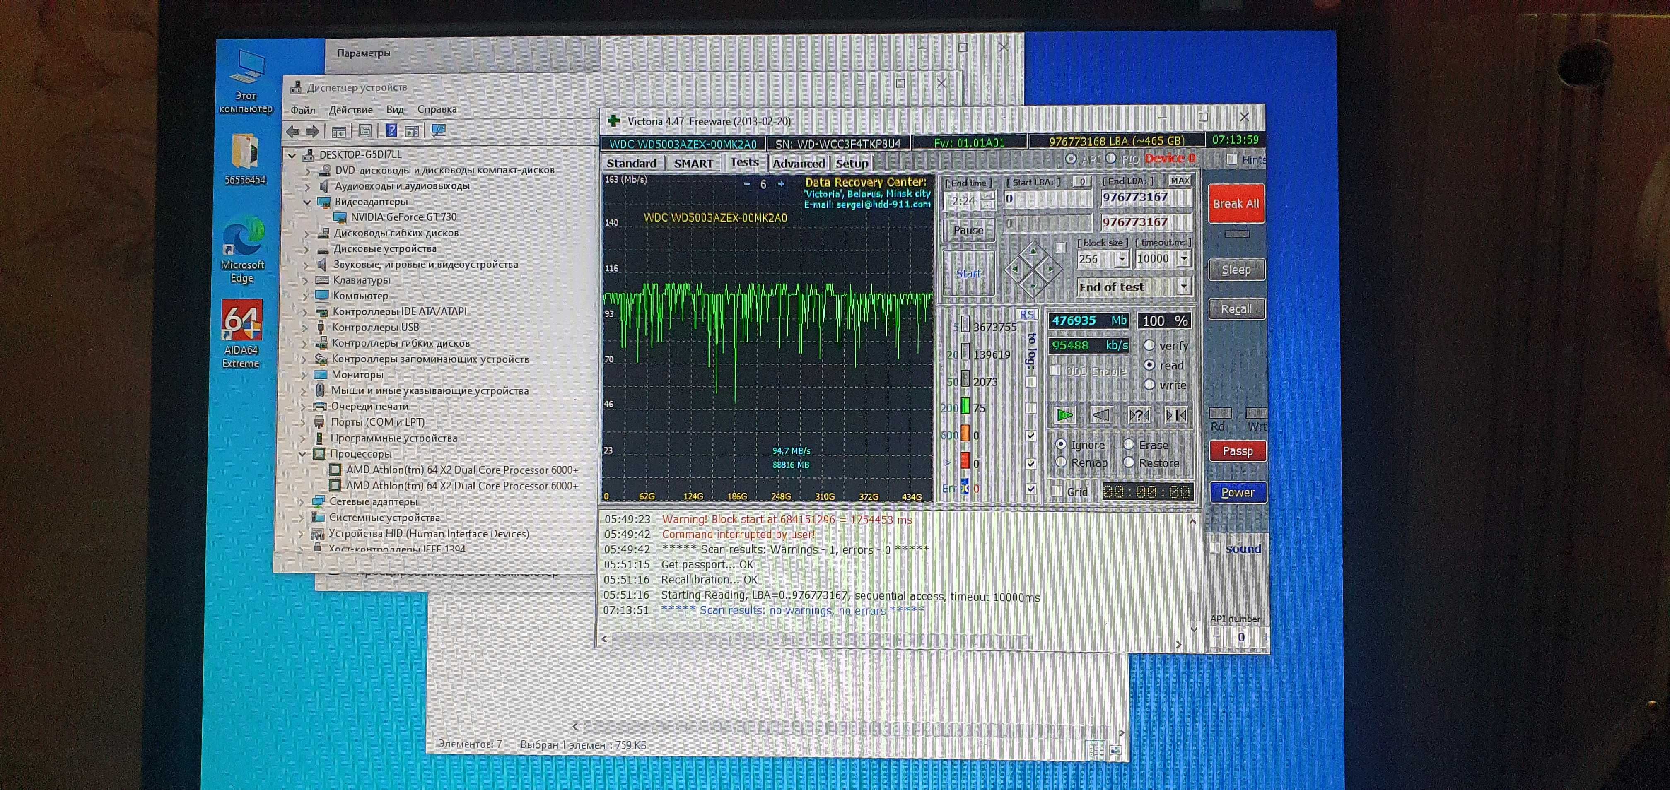Select the Erase radio option
The height and width of the screenshot is (790, 1670).
(x=1129, y=445)
